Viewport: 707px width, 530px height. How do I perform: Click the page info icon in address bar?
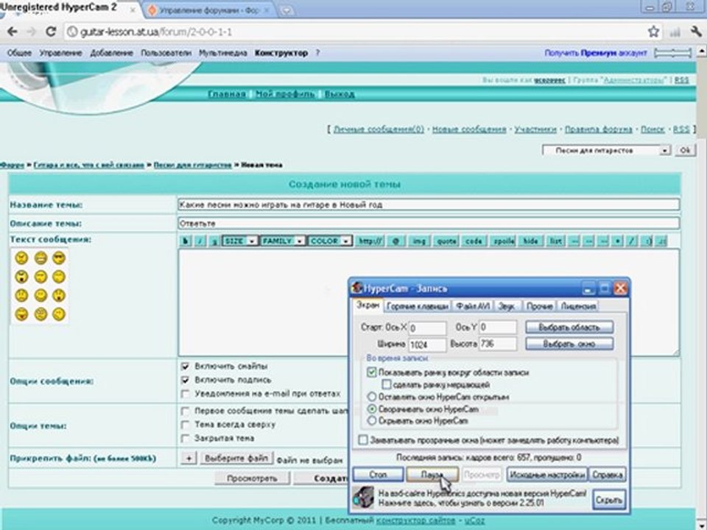[x=71, y=32]
